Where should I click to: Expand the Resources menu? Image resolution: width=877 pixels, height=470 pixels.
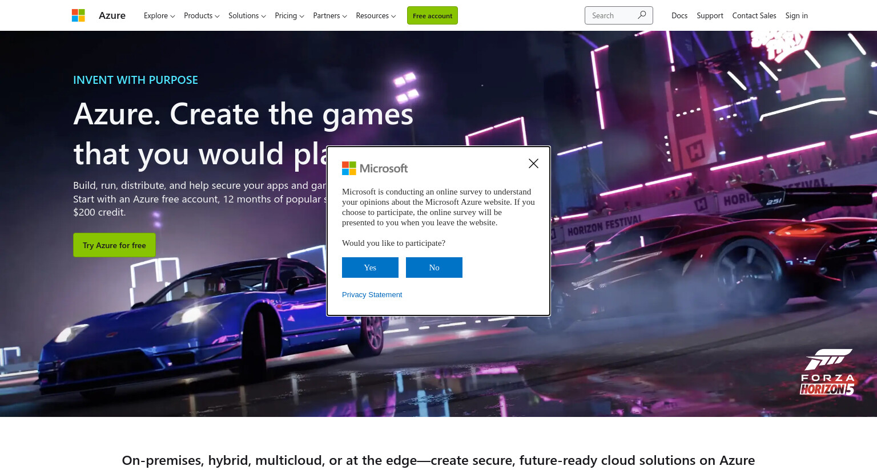tap(376, 15)
